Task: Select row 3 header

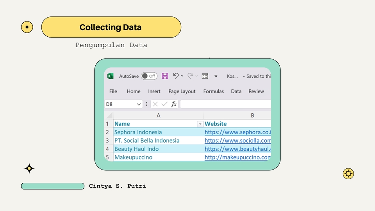Action: tap(108, 140)
